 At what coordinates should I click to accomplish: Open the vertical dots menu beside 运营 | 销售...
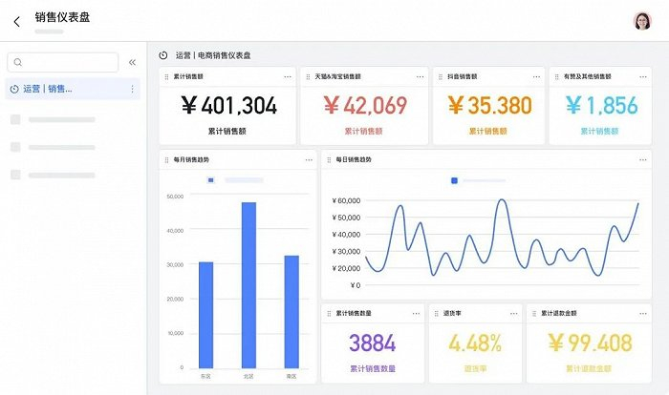coord(132,89)
